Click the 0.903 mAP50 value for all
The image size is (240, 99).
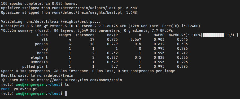[159, 40]
